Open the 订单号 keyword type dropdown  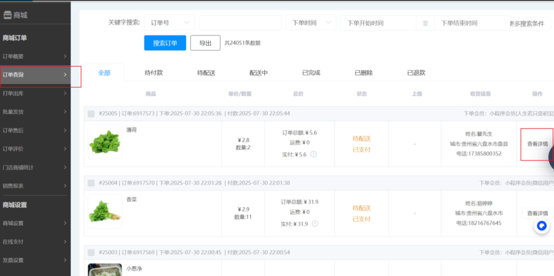pos(170,23)
